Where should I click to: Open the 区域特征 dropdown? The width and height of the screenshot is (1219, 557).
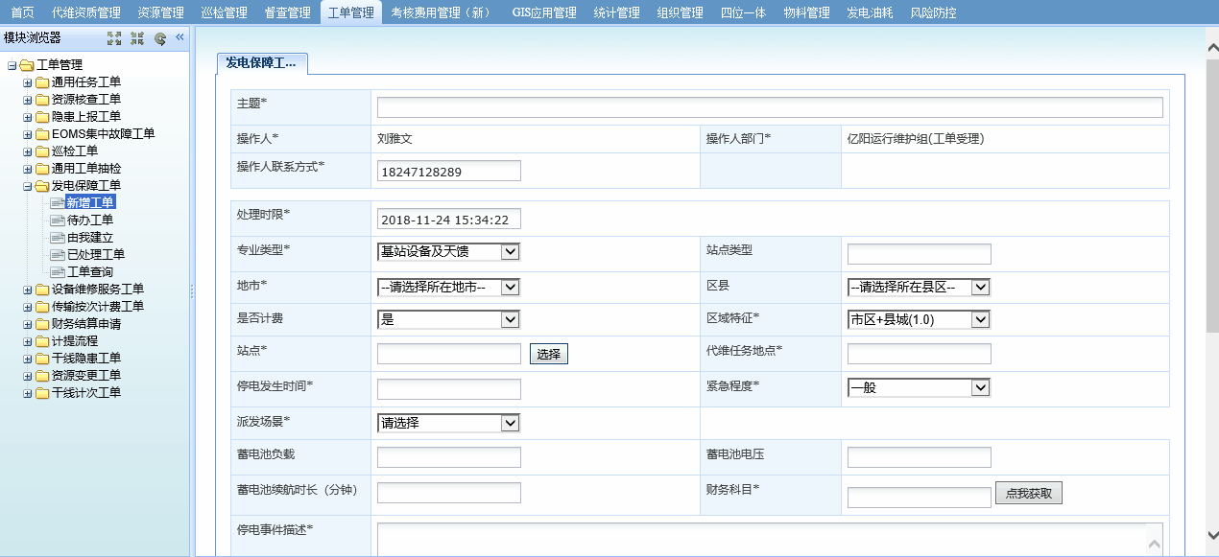(919, 319)
